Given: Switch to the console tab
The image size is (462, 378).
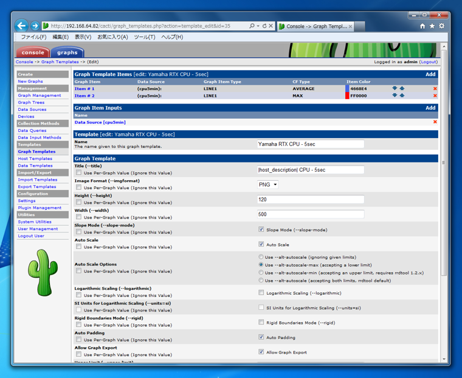Looking at the screenshot, I should point(33,52).
